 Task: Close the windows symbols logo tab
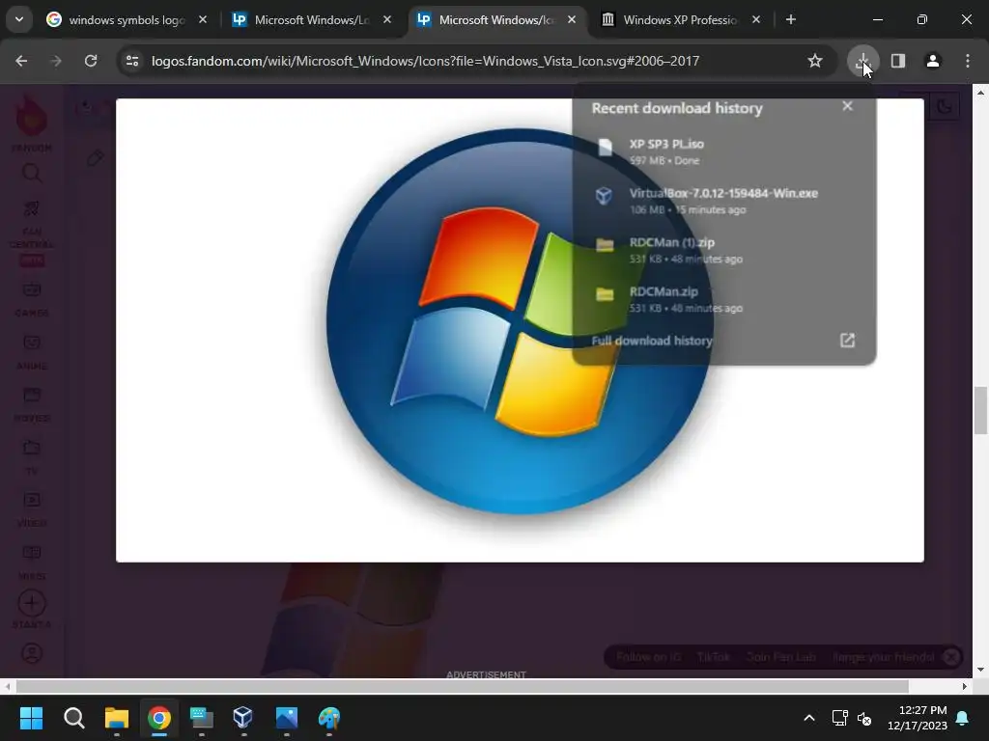[203, 19]
